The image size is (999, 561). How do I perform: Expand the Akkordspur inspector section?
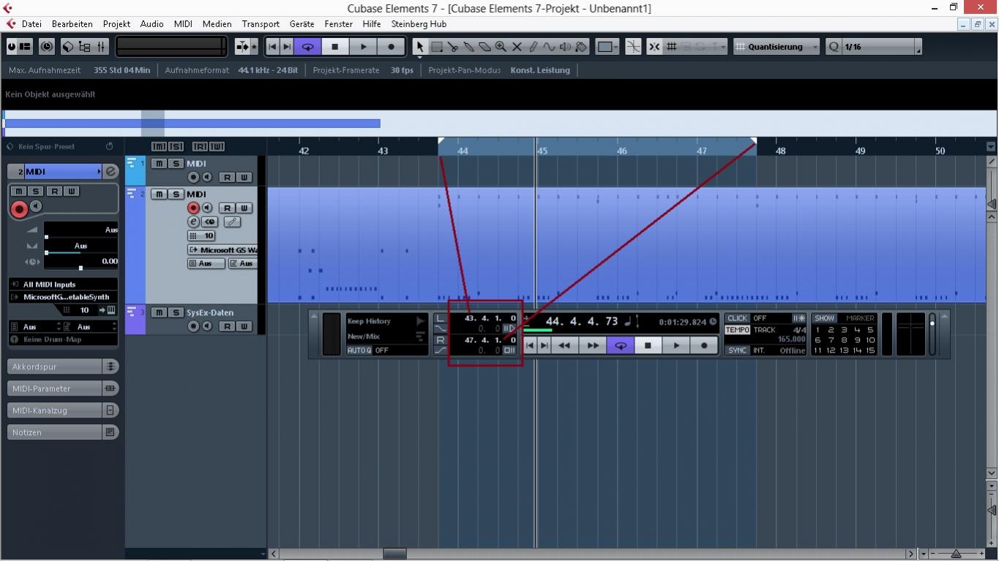click(x=55, y=366)
